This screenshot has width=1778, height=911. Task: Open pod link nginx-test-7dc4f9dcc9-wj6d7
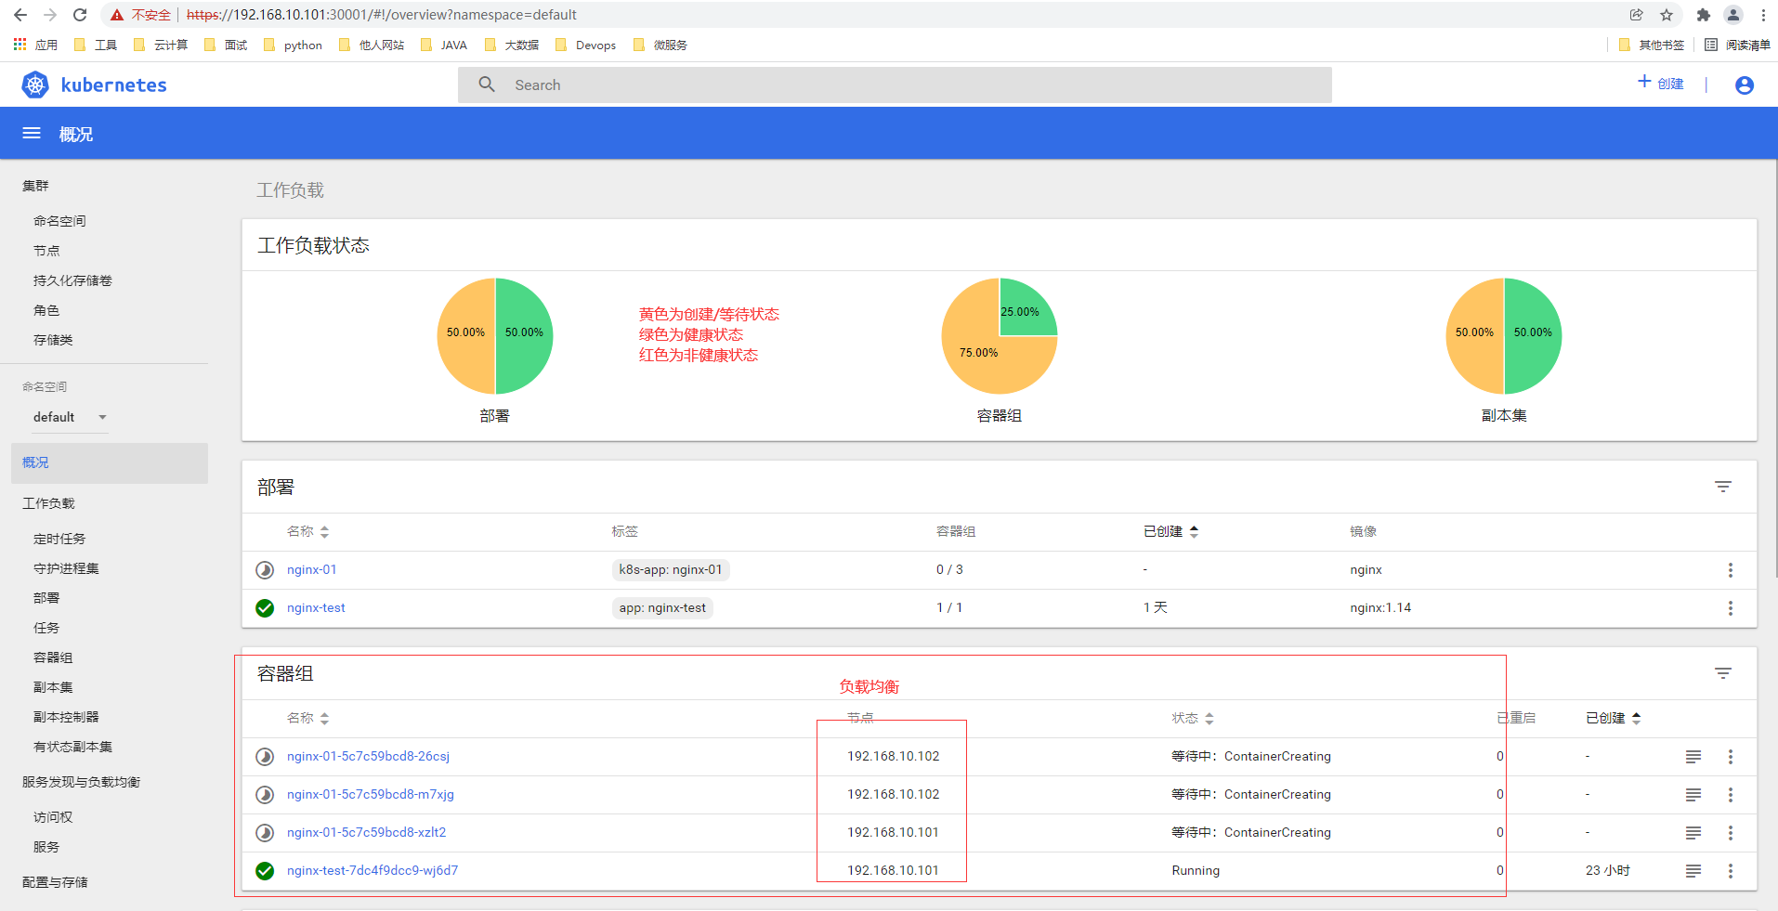point(373,870)
